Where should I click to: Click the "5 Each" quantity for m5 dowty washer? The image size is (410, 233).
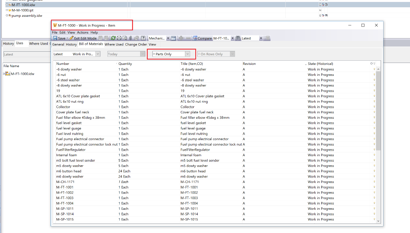tap(123, 166)
